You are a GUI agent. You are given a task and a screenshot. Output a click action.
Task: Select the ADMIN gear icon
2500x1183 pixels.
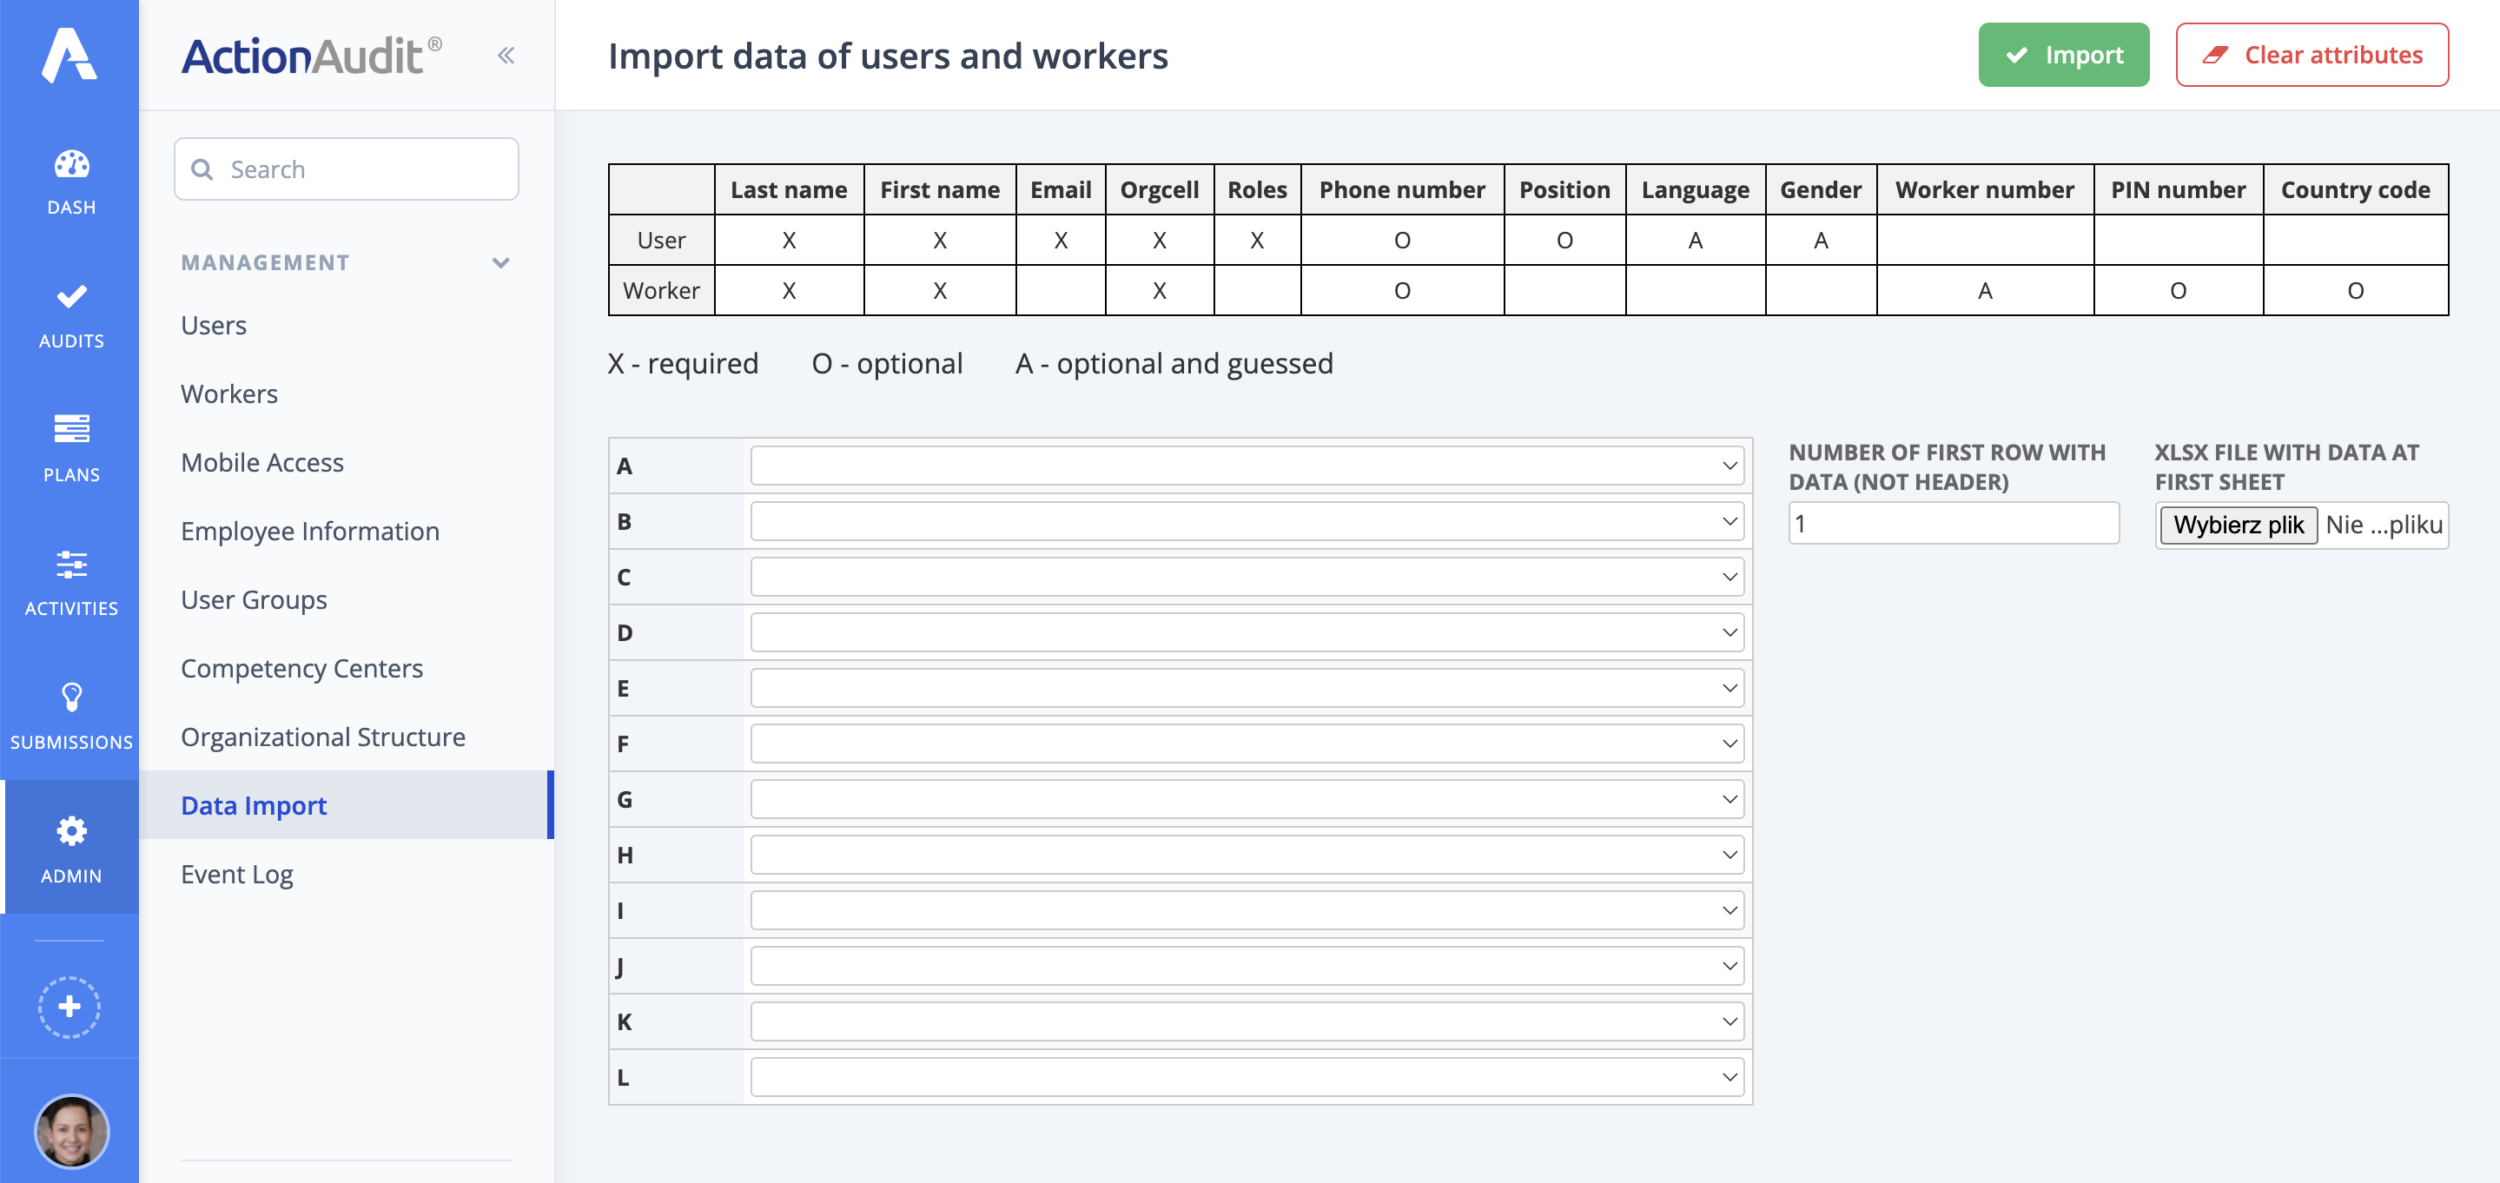point(69,830)
